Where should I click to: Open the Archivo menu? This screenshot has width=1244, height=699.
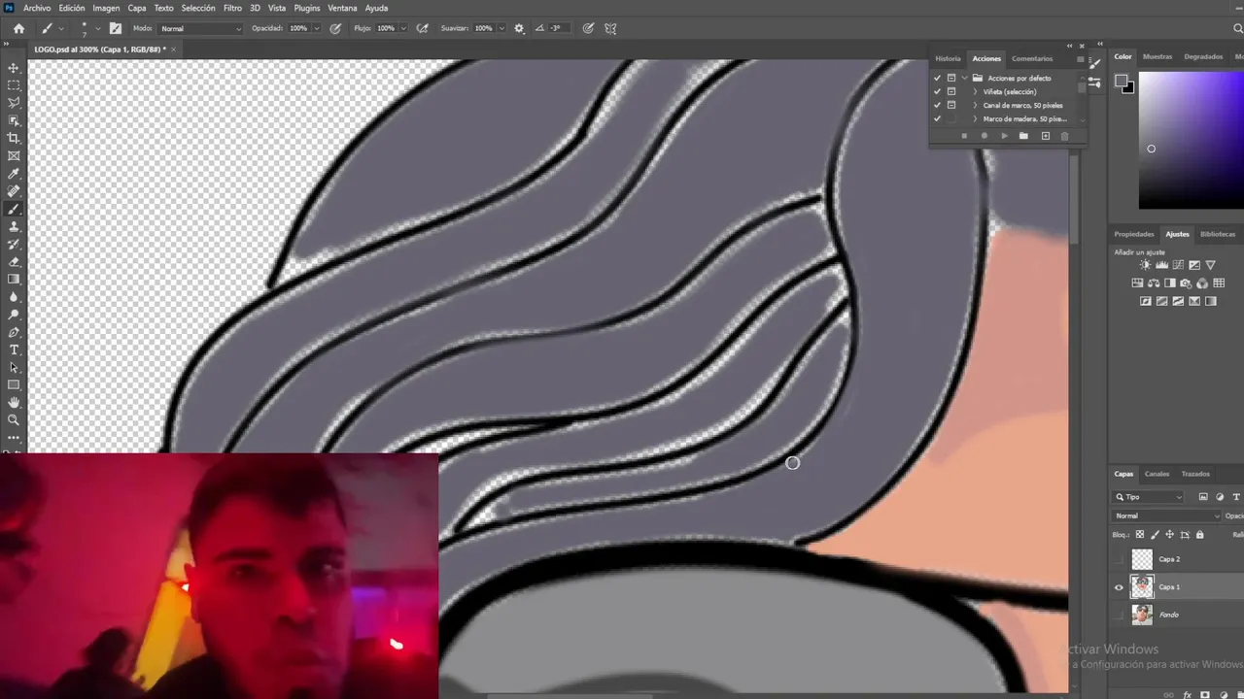pos(37,8)
